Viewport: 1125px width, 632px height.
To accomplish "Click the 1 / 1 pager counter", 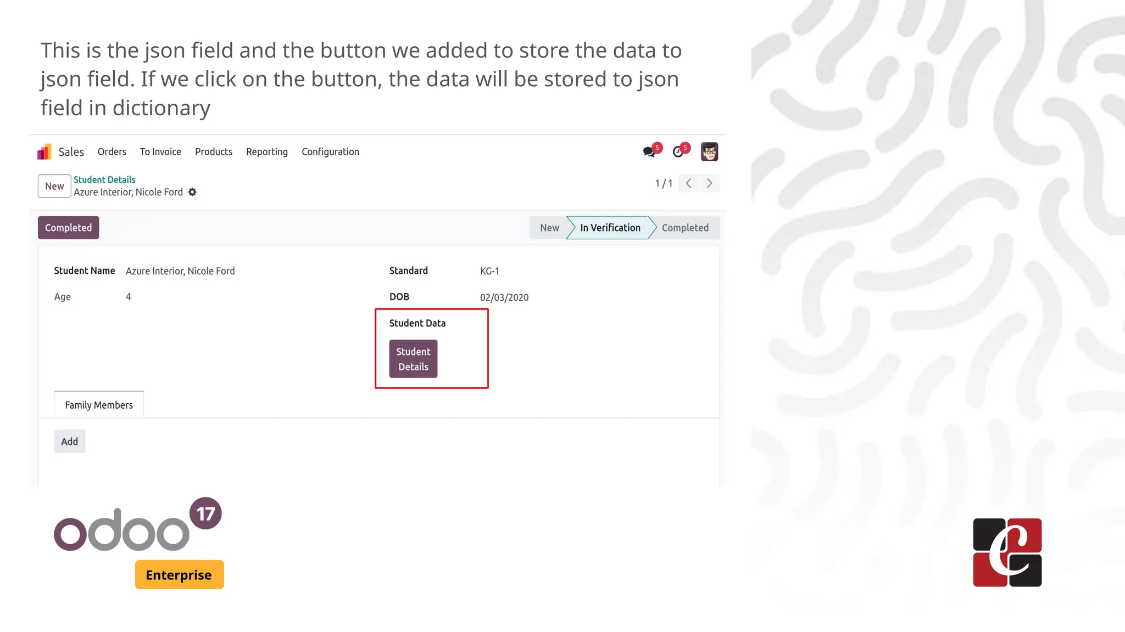I will 664,183.
